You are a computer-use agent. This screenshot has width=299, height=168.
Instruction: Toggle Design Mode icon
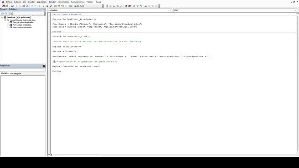[x=51, y=6]
